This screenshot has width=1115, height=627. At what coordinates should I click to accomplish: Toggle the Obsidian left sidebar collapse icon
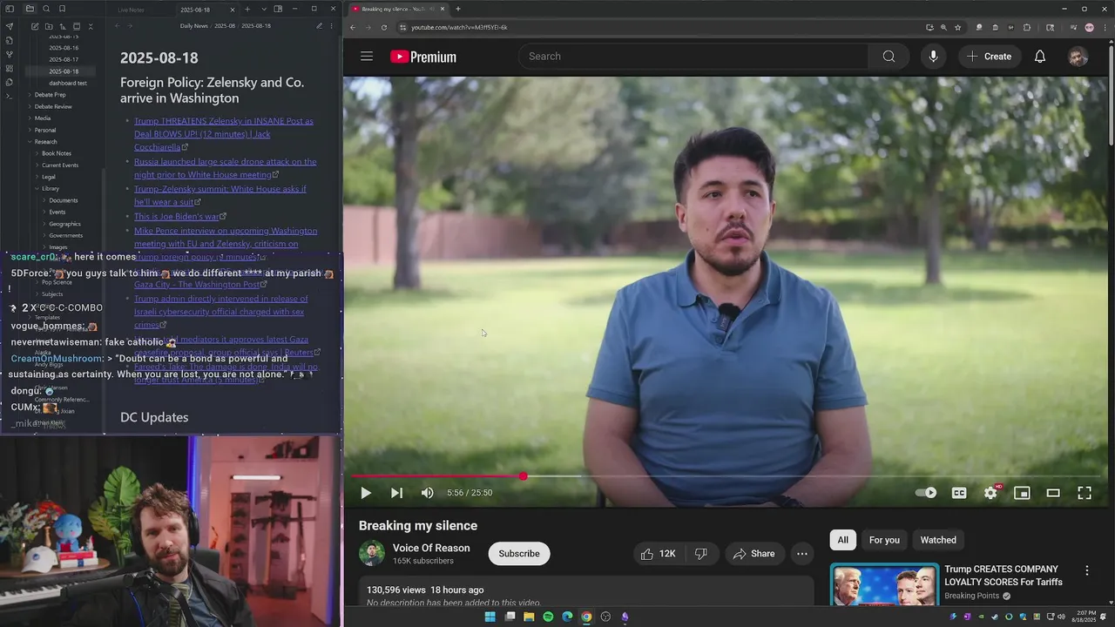coord(10,9)
